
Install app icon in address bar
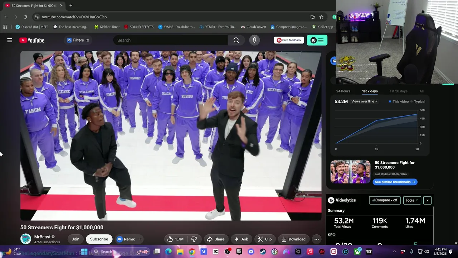(313, 17)
